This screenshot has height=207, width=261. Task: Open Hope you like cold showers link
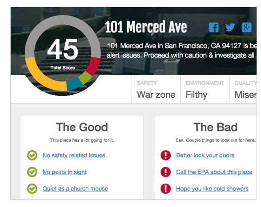(x=212, y=189)
